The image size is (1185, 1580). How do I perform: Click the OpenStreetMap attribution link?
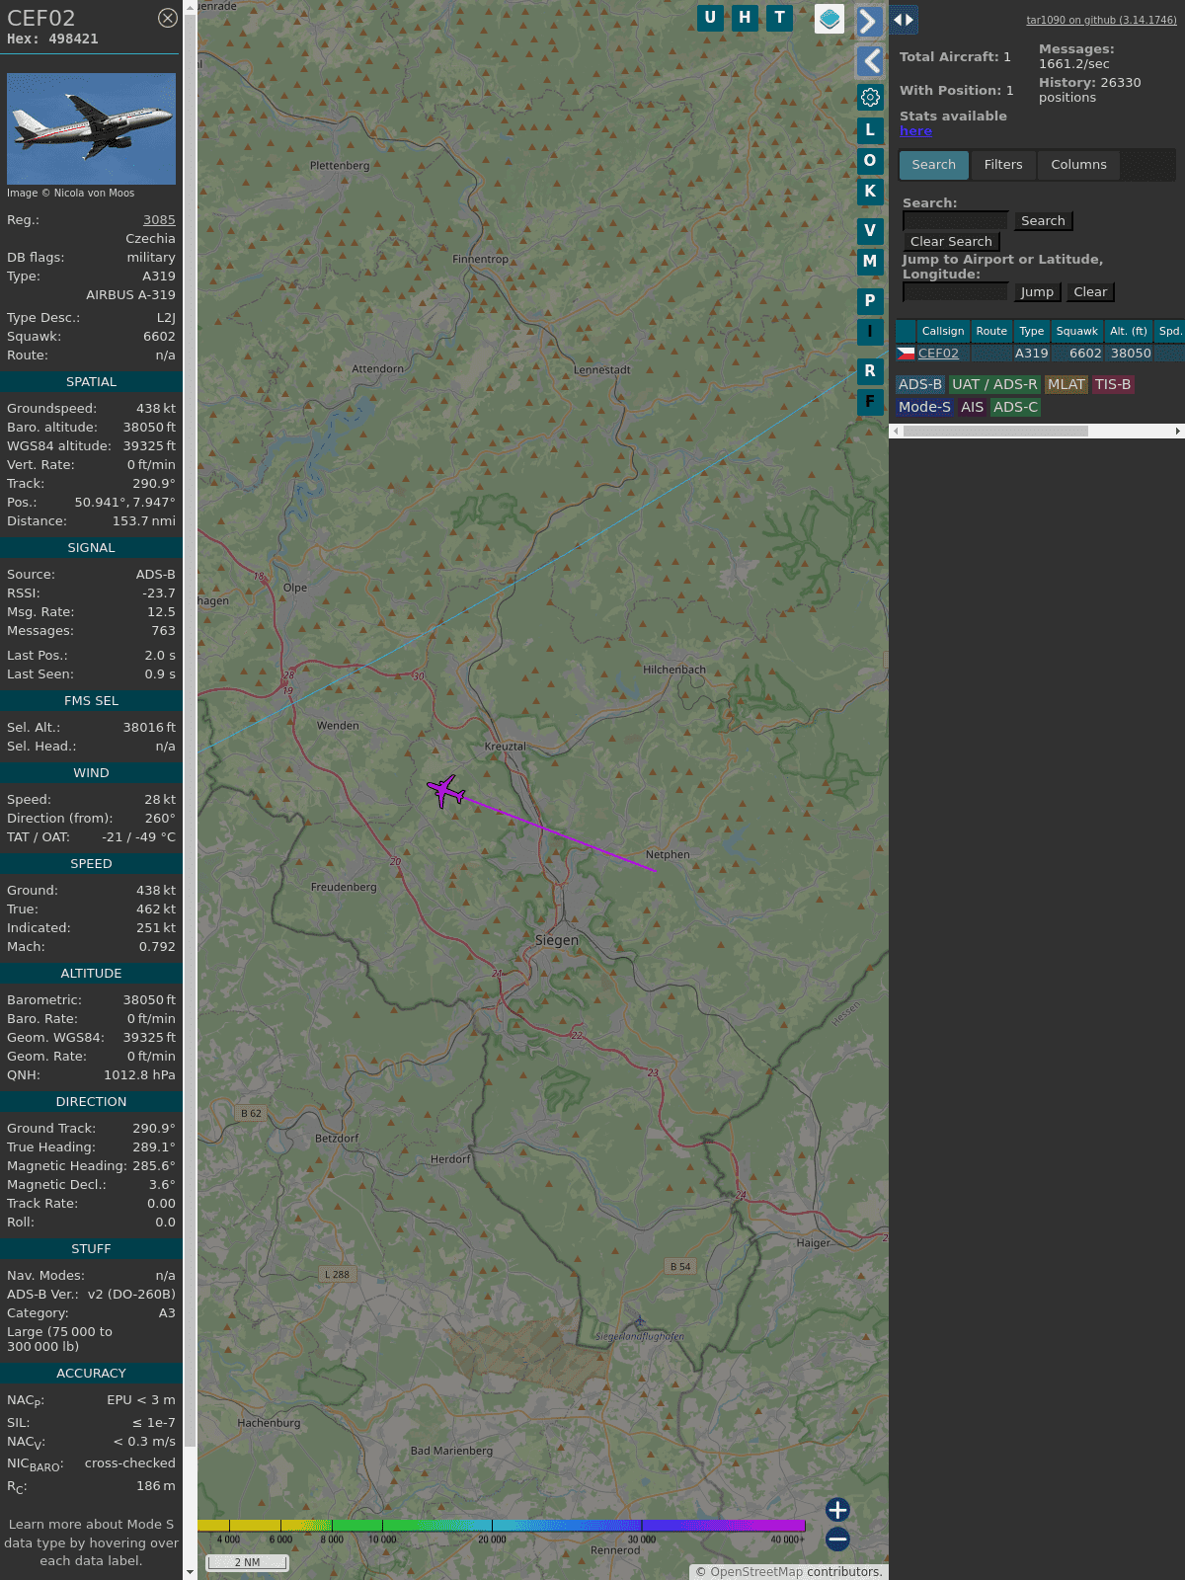pos(756,1572)
